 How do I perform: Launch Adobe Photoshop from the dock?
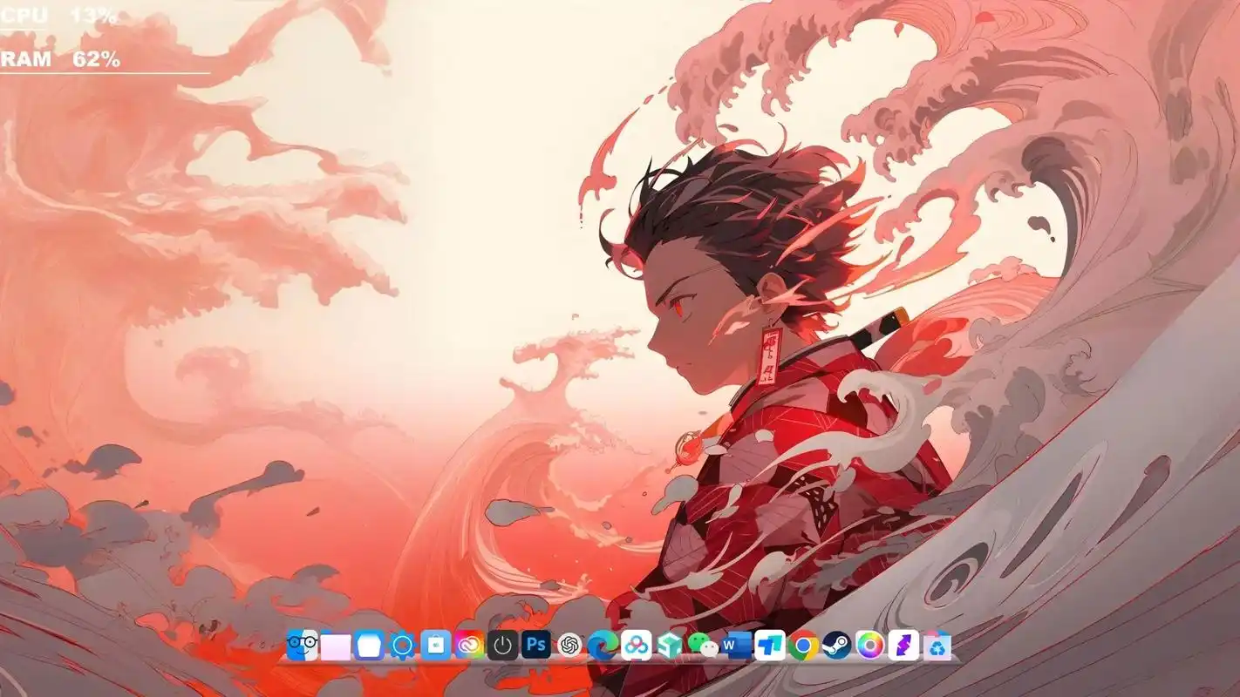[x=535, y=646]
